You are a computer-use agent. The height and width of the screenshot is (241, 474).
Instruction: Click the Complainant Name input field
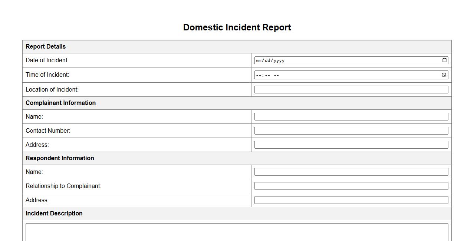(x=351, y=117)
